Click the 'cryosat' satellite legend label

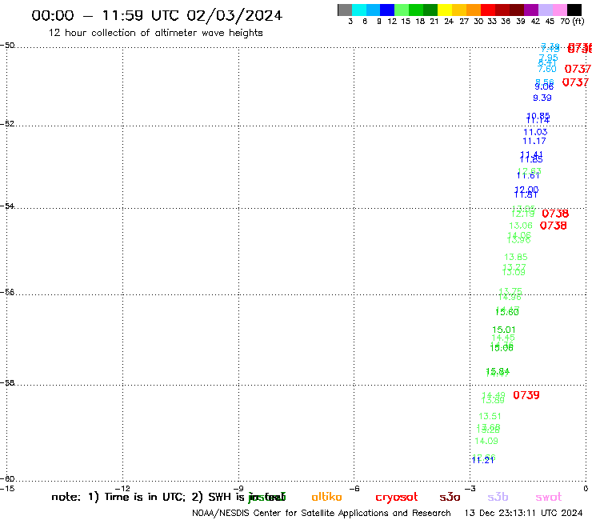pyautogui.click(x=397, y=498)
